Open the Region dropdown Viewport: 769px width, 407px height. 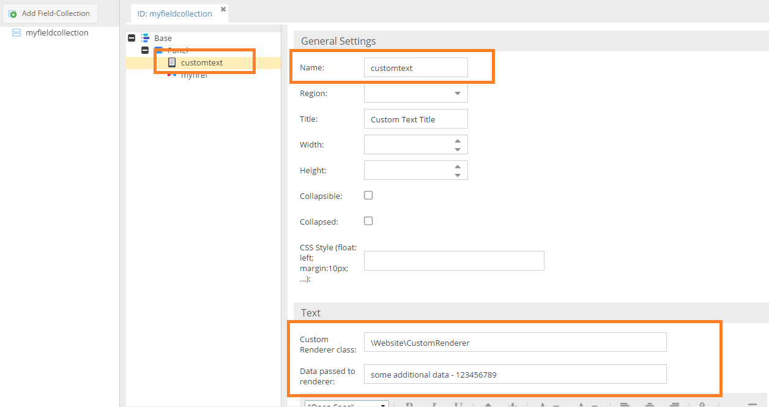[457, 94]
